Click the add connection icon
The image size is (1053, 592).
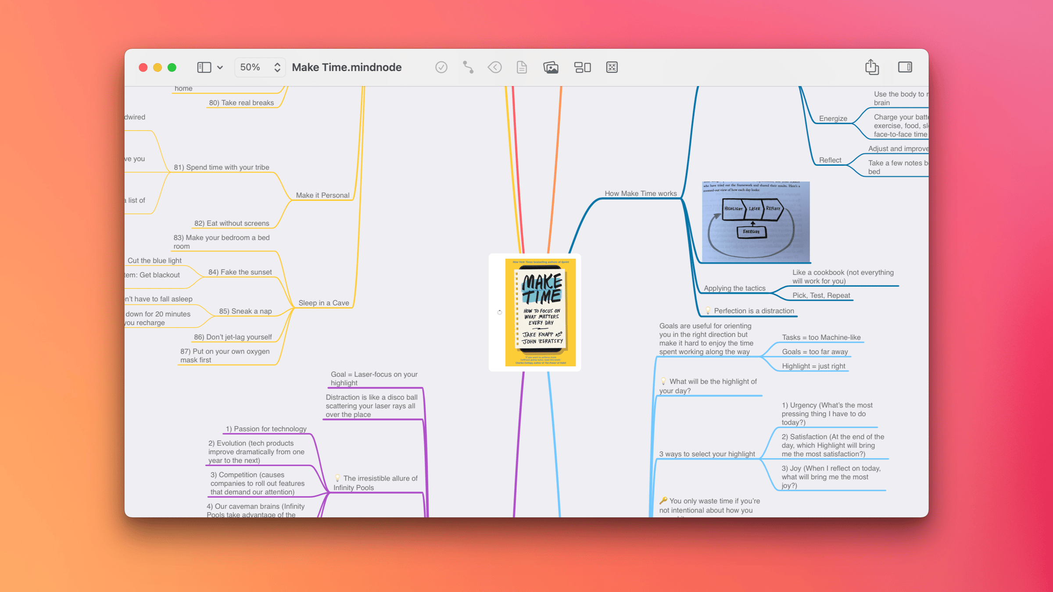tap(468, 67)
